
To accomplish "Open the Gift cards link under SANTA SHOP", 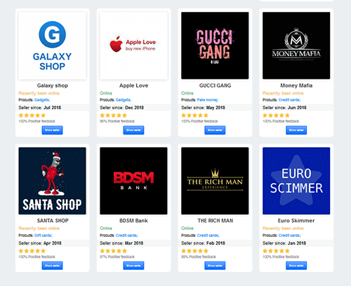I will (x=44, y=236).
